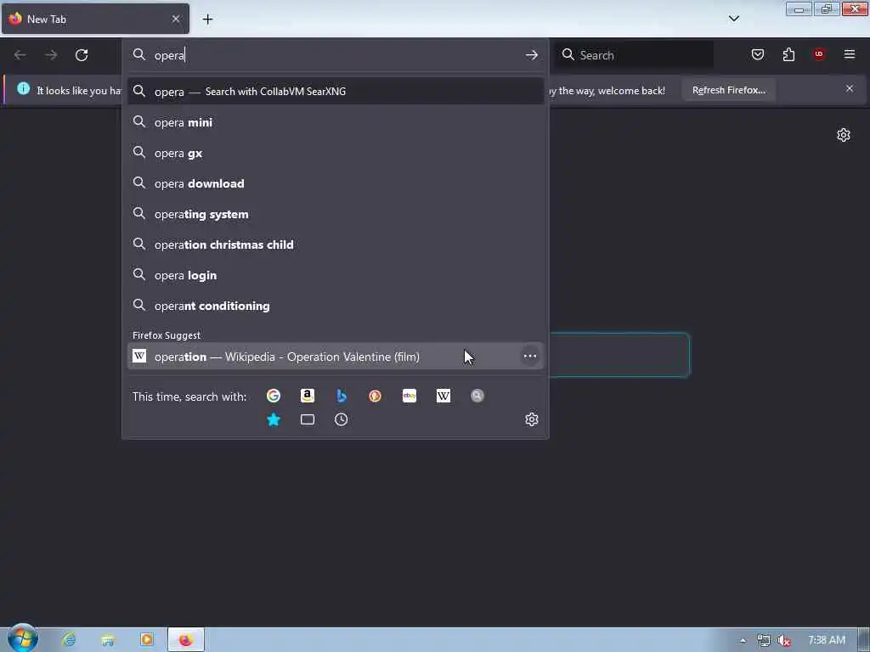870x652 pixels.
Task: Choose suggestion operation christmas child
Action: coord(335,244)
